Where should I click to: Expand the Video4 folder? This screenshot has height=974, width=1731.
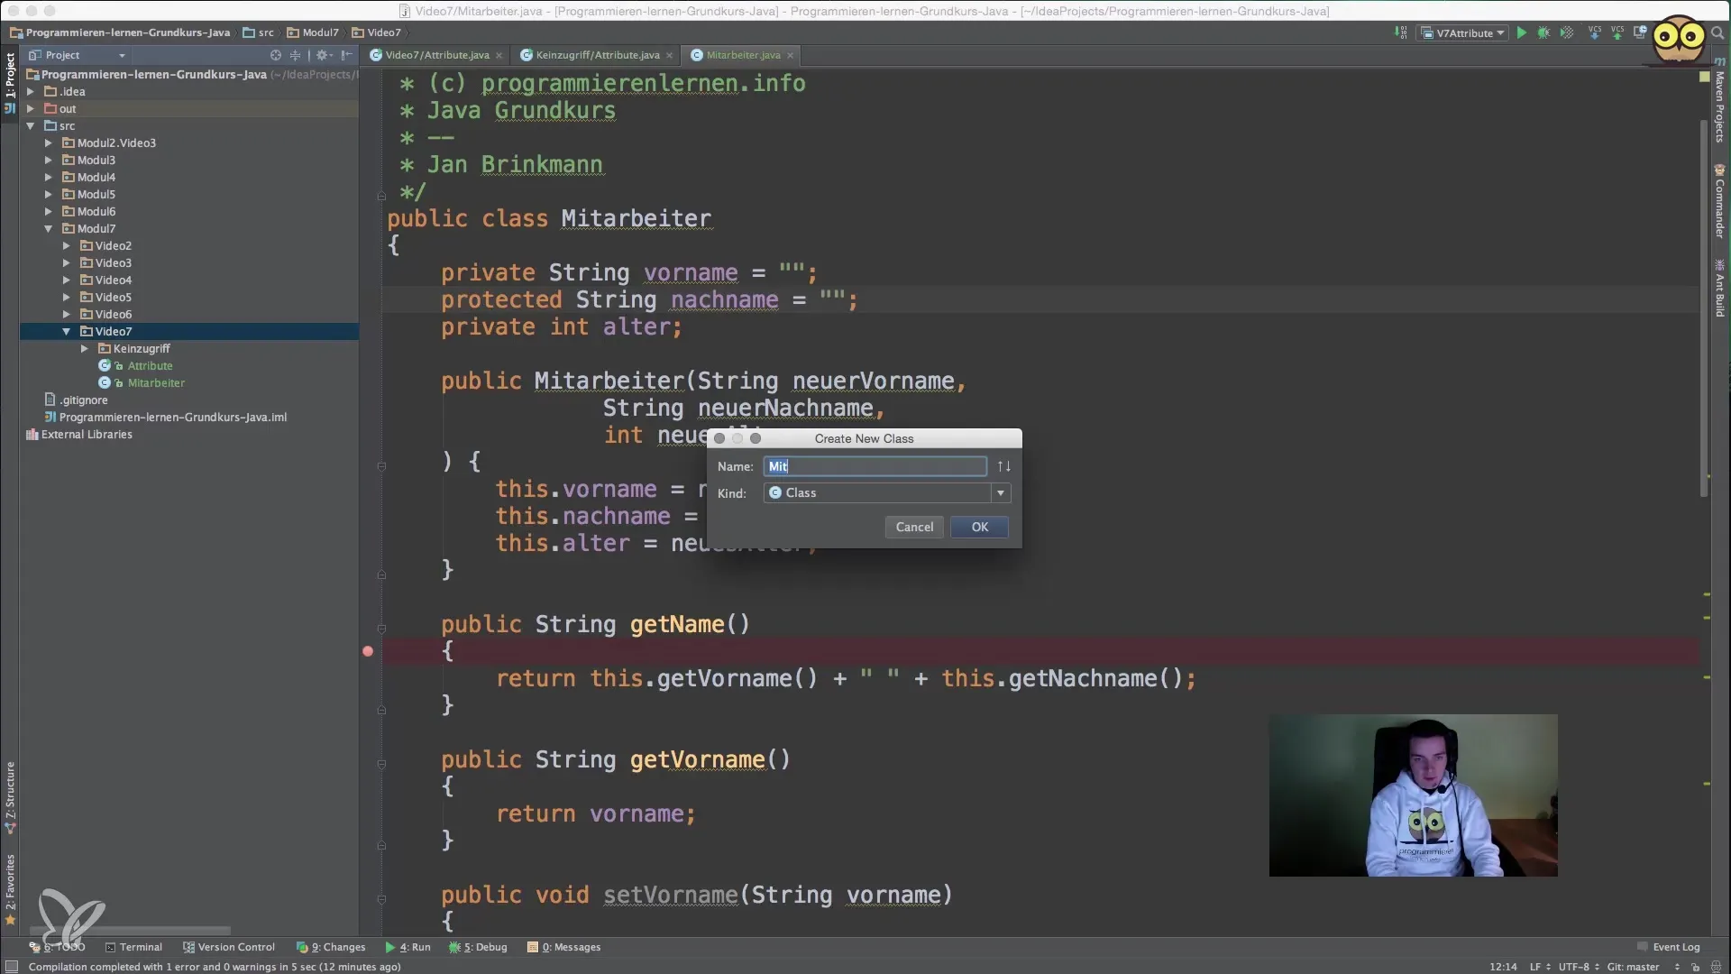tap(67, 280)
